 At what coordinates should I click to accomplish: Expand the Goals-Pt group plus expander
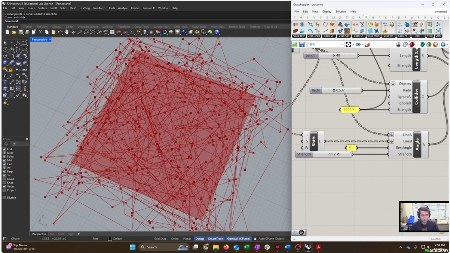point(409,36)
